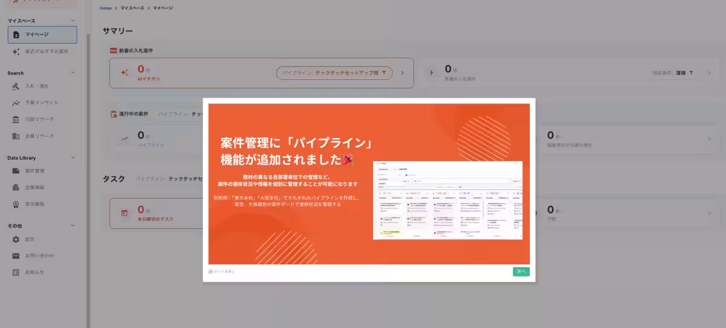Click the マイスペース breadcrumb
This screenshot has width=726, height=328.
[132, 8]
